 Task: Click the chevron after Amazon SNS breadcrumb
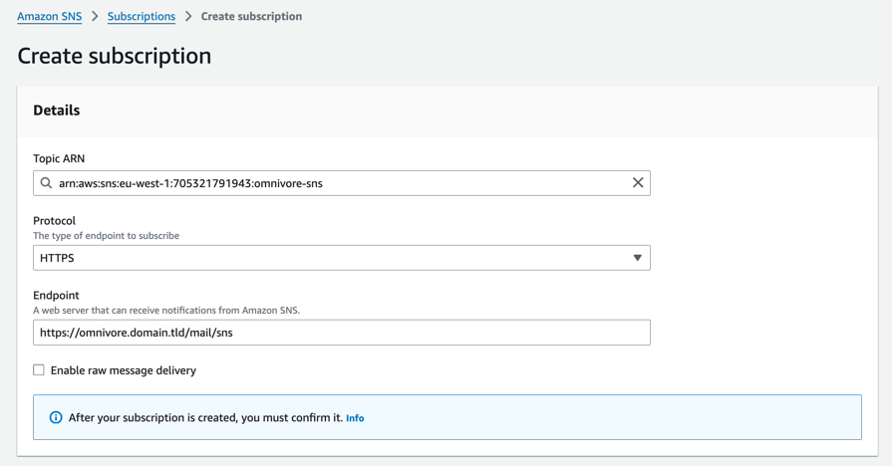pos(95,17)
